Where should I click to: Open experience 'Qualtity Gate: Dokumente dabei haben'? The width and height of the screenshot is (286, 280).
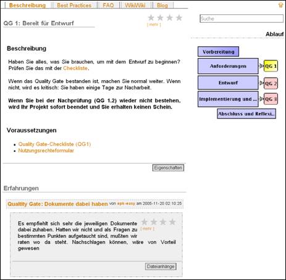[x=57, y=204]
